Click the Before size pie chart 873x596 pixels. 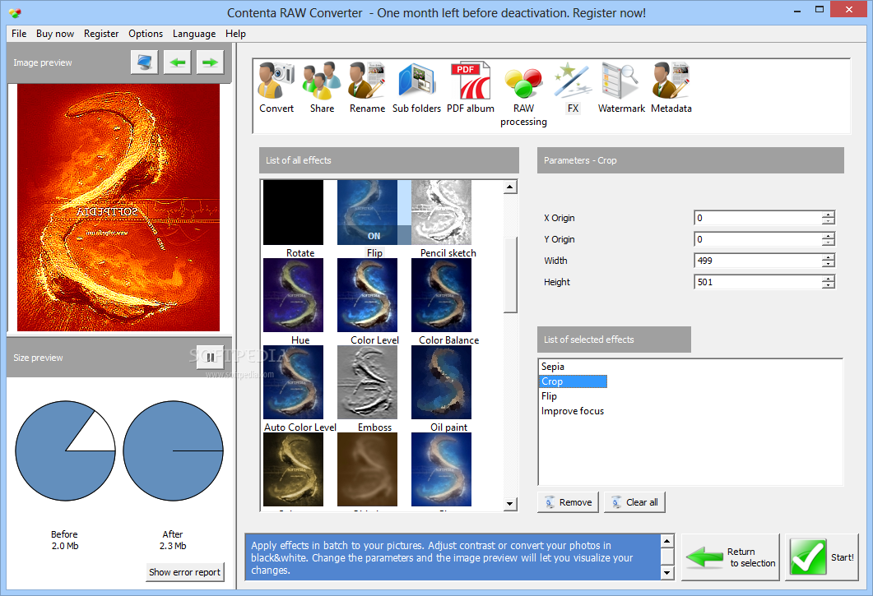tap(65, 450)
